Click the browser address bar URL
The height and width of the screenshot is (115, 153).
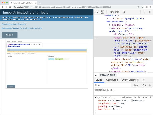point(63,7)
